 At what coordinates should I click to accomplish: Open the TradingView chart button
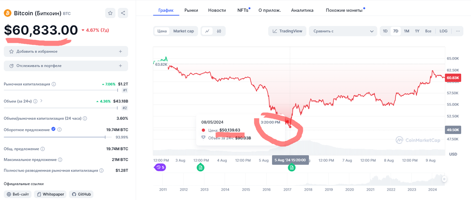pyautogui.click(x=287, y=31)
